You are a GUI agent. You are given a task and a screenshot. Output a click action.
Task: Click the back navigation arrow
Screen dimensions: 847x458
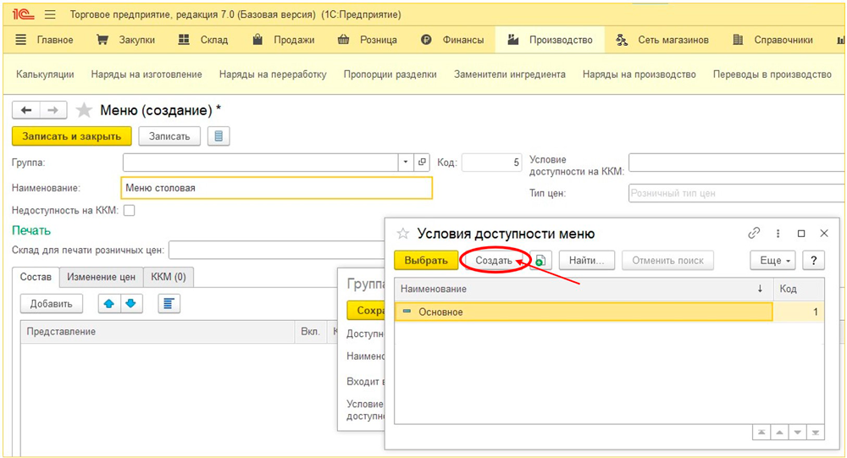[26, 110]
